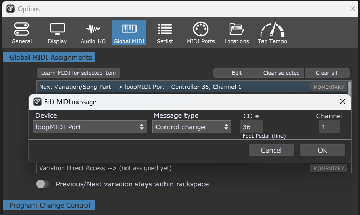
Task: Click the CC # field showing 36
Action: pyautogui.click(x=250, y=127)
